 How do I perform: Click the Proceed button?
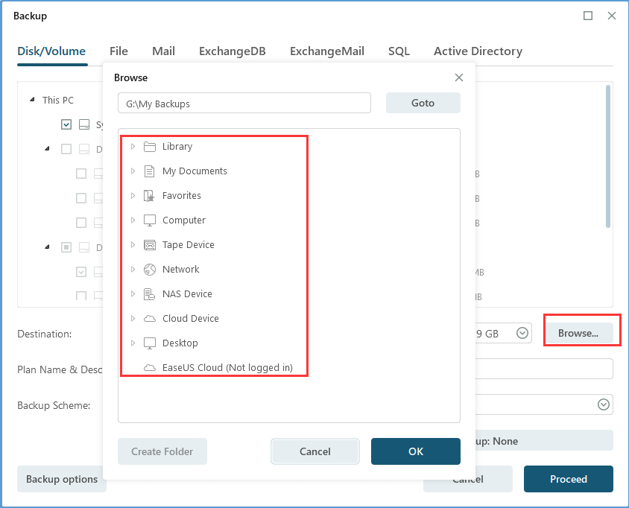569,479
